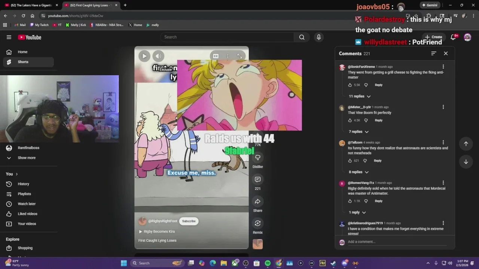Open the Rigby Becomes Kira playlist link
This screenshot has width=479, height=269.
coord(157,232)
